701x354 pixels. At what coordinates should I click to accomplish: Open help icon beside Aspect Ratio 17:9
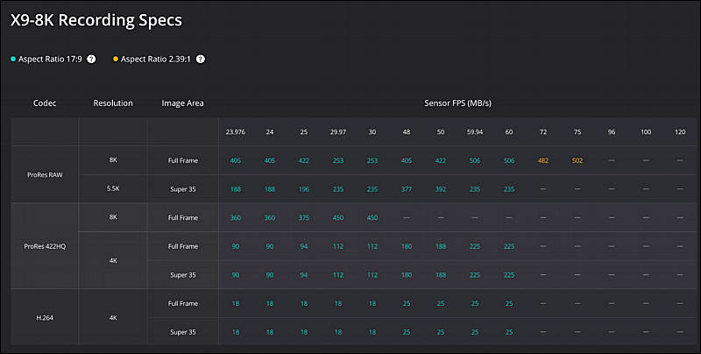coord(91,59)
